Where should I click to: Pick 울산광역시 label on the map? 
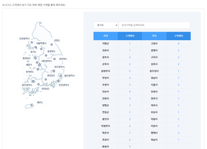[x=69, y=76]
